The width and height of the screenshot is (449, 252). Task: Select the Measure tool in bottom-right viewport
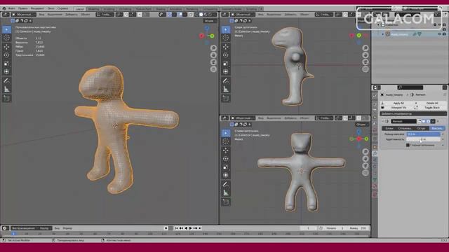(x=226, y=193)
